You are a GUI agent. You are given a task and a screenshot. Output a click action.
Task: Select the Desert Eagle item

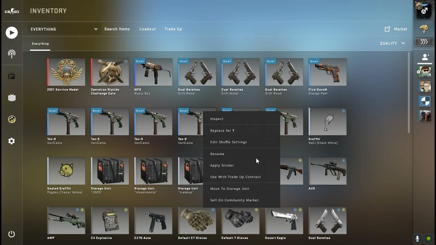click(284, 220)
